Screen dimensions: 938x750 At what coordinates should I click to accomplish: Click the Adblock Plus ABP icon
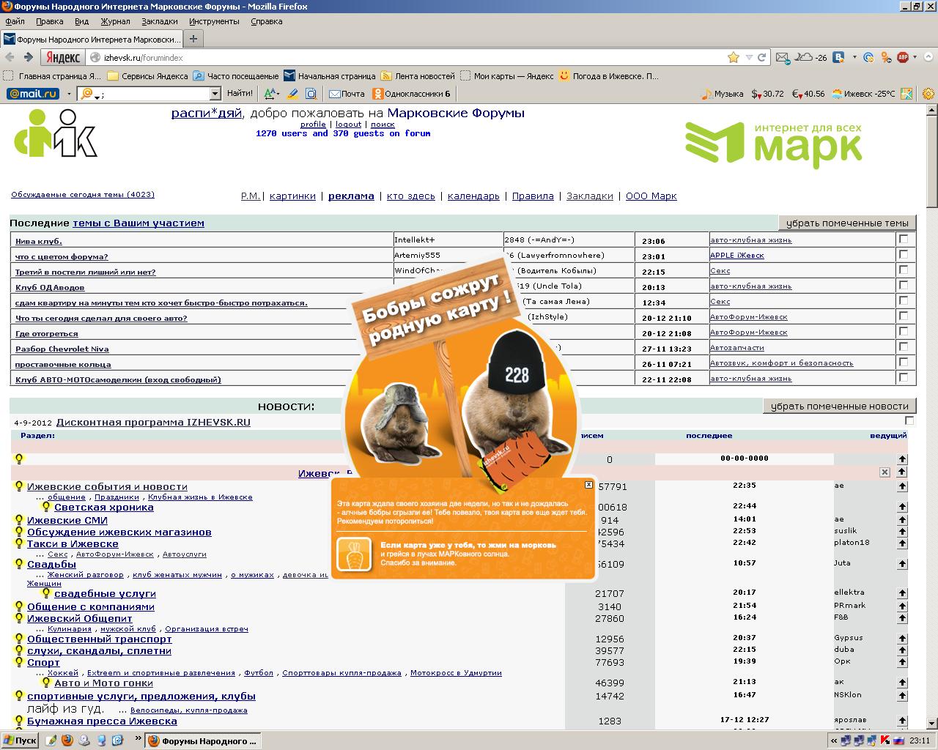[x=903, y=57]
